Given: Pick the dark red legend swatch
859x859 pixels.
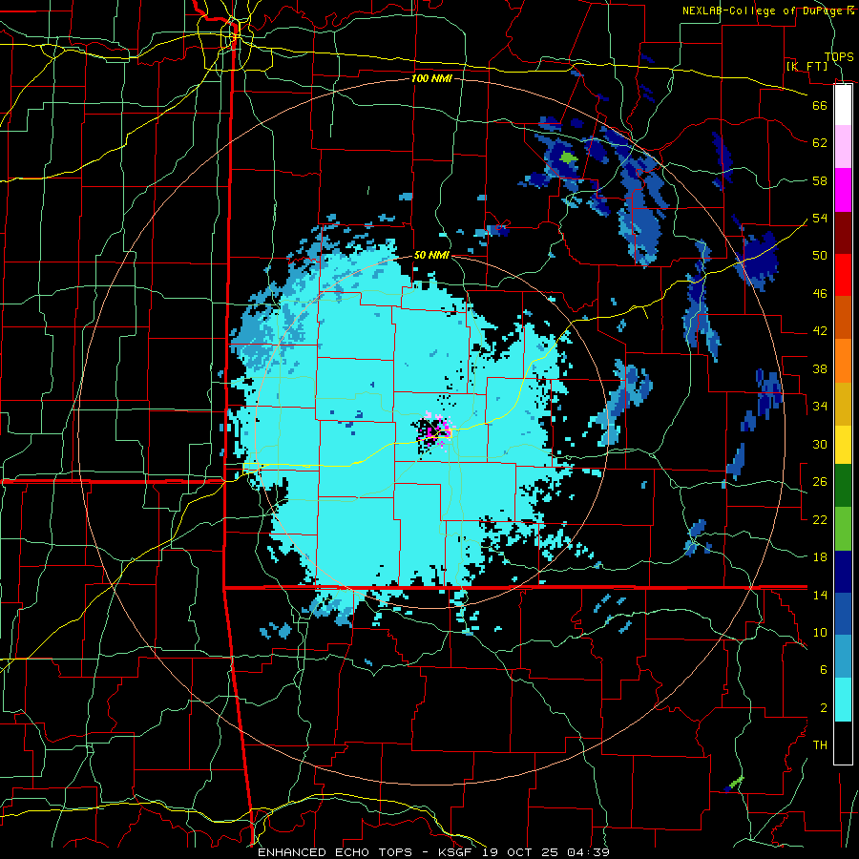Looking at the screenshot, I should [843, 232].
